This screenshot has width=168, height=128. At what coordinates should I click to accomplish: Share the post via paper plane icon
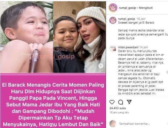coord(129,102)
